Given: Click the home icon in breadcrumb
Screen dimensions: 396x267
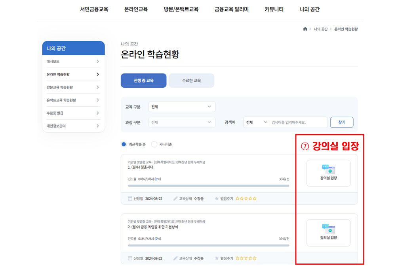Looking at the screenshot, I should [x=305, y=29].
